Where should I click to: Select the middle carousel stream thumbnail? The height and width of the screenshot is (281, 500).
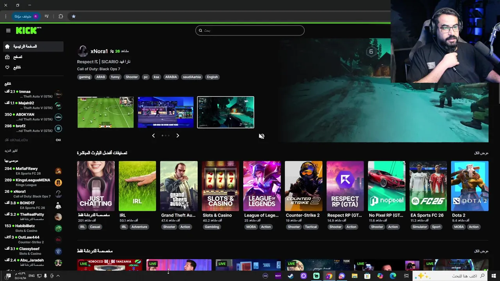pos(166,112)
